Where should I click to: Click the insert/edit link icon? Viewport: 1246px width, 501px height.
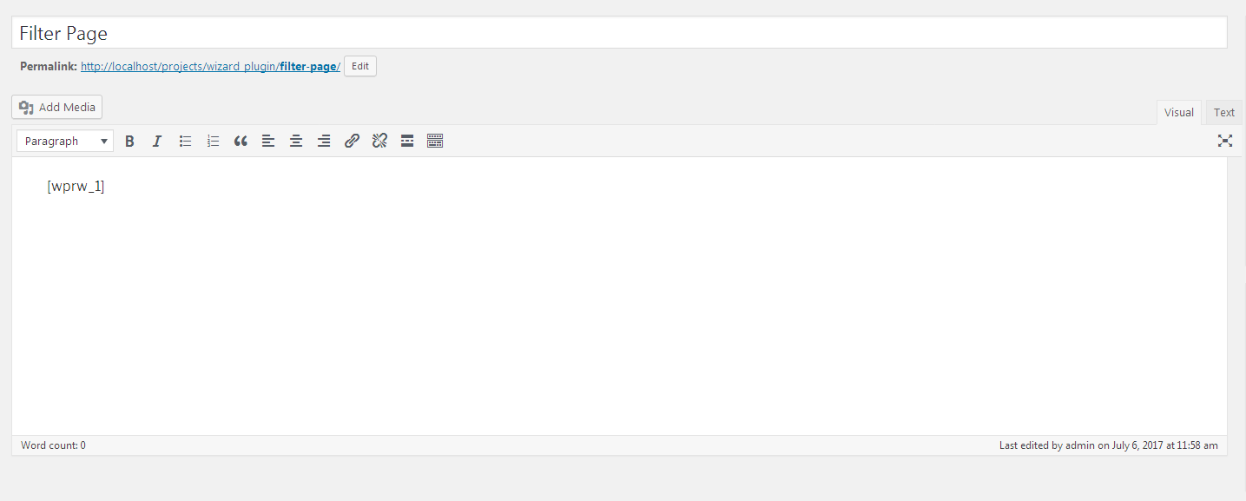[x=352, y=141]
